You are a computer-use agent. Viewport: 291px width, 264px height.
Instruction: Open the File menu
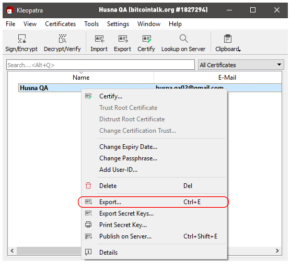pyautogui.click(x=10, y=24)
